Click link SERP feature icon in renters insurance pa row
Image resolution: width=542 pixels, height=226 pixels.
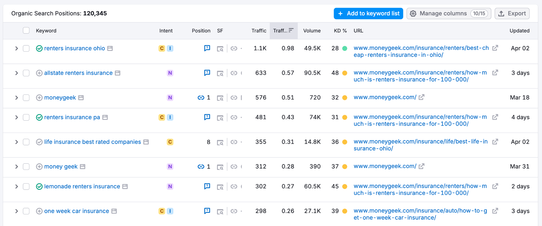pyautogui.click(x=234, y=117)
